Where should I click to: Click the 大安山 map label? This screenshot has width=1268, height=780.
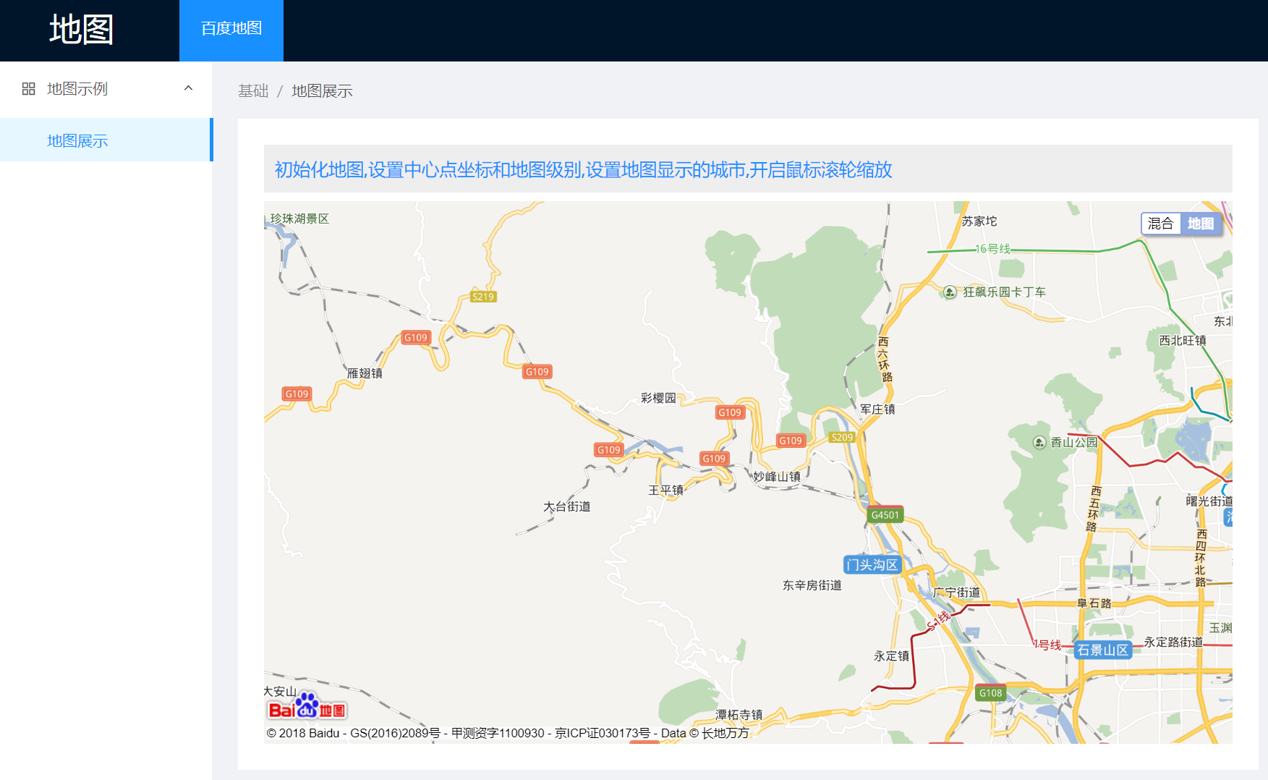tap(280, 691)
